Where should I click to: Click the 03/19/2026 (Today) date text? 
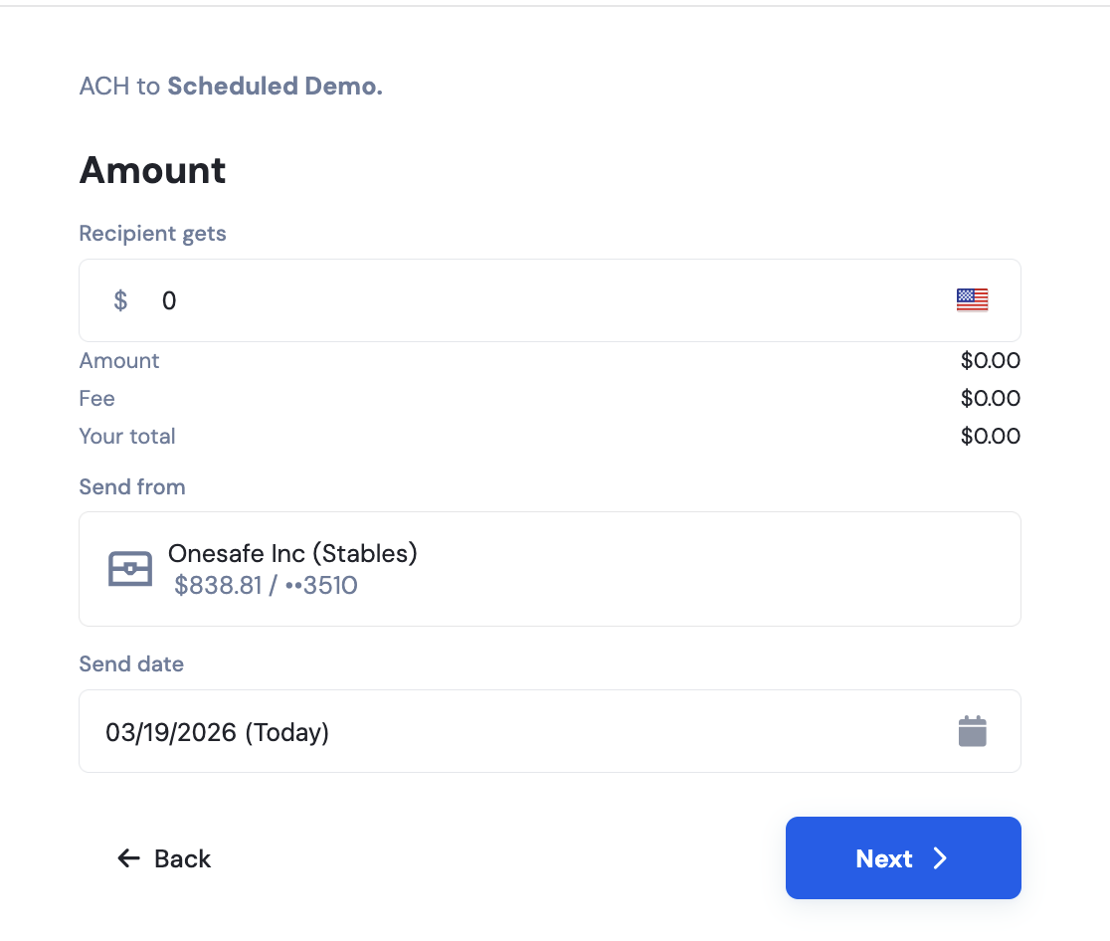tap(218, 732)
